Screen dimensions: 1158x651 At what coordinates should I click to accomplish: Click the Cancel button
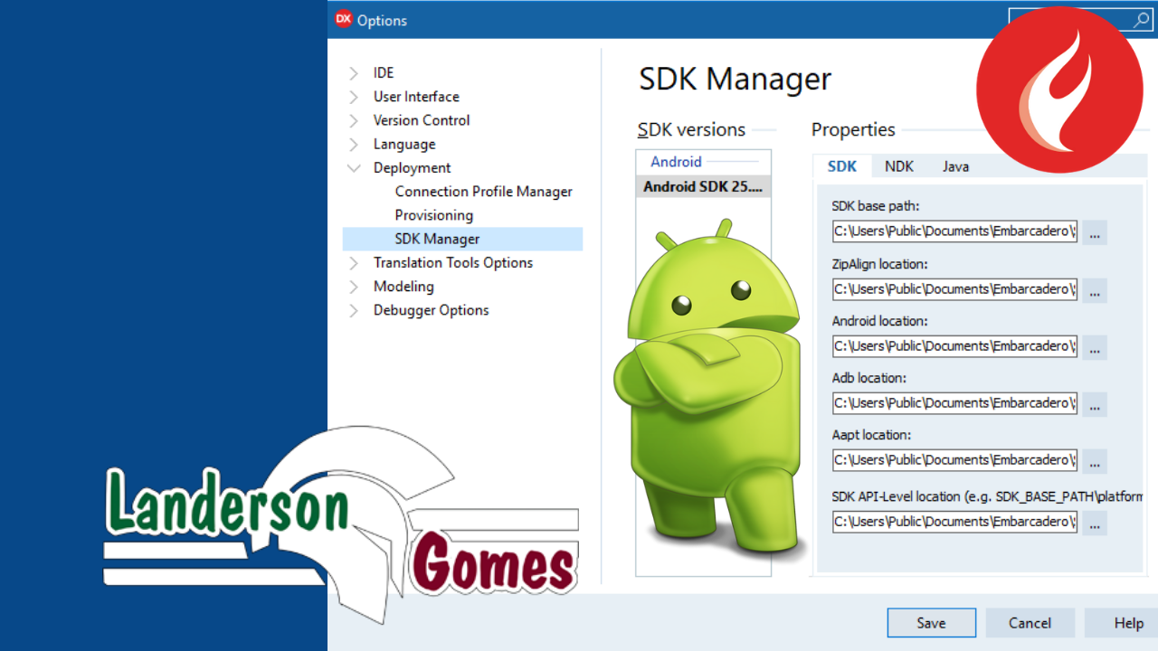pos(1030,623)
